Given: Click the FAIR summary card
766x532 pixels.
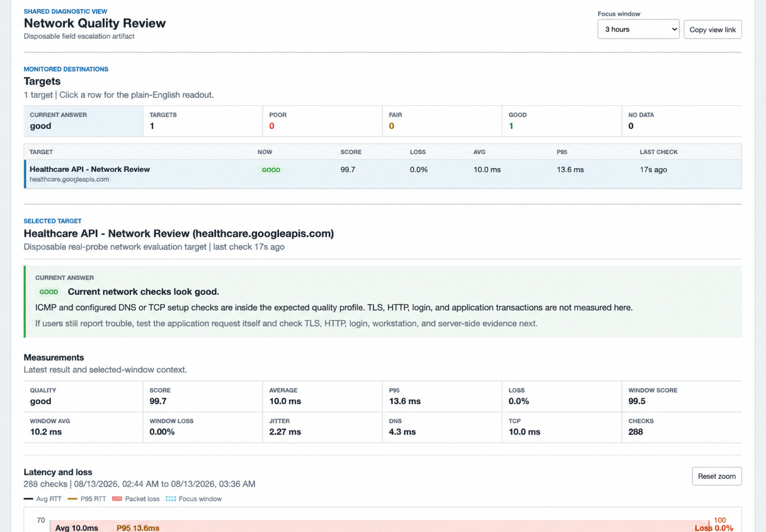Looking at the screenshot, I should [442, 121].
